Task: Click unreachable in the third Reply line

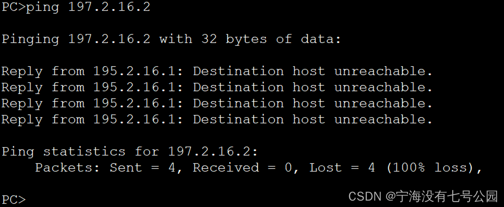Action: (383, 103)
